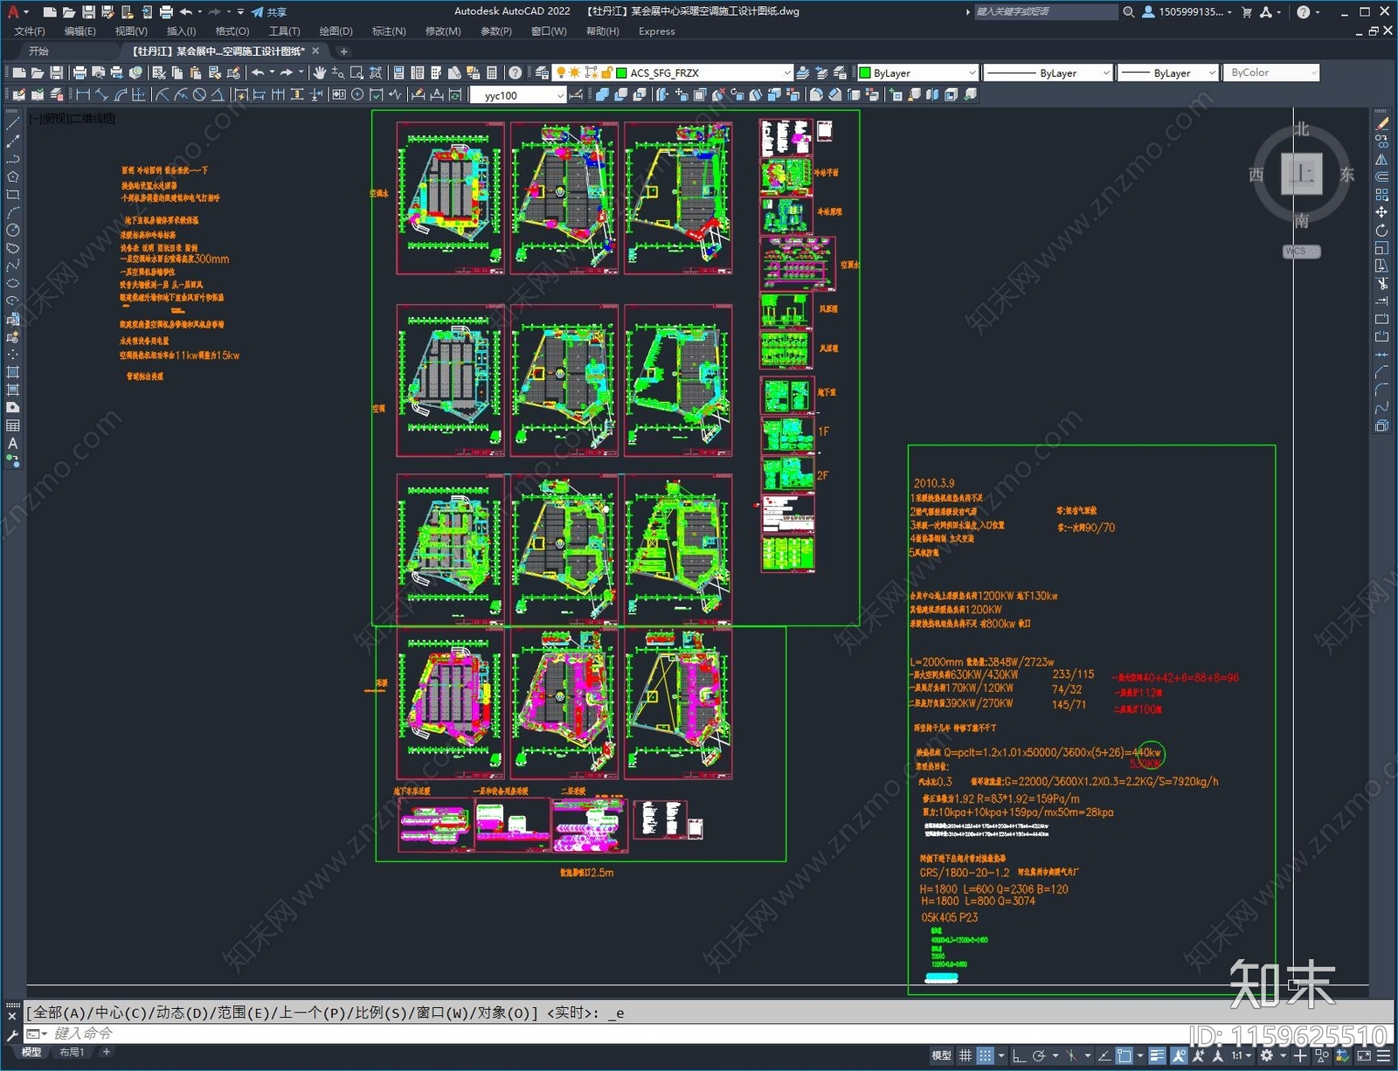The image size is (1398, 1071).
Task: Open the Layer Properties manager icon
Action: (x=542, y=73)
